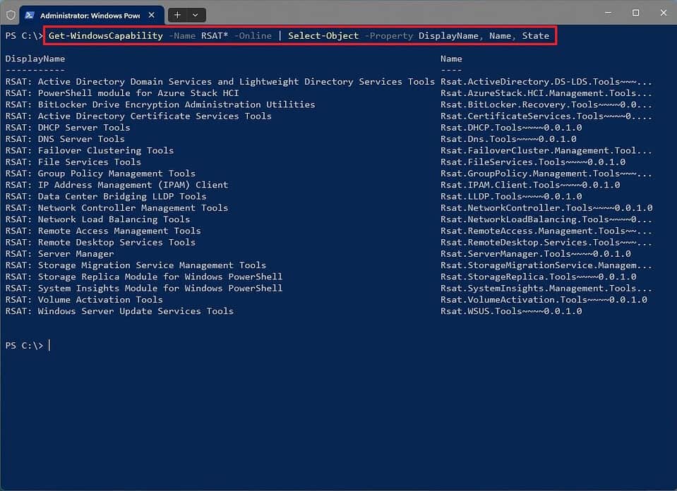Screen dimensions: 677x491
Task: Open the tab dropdown chevron menu
Action: [x=196, y=14]
